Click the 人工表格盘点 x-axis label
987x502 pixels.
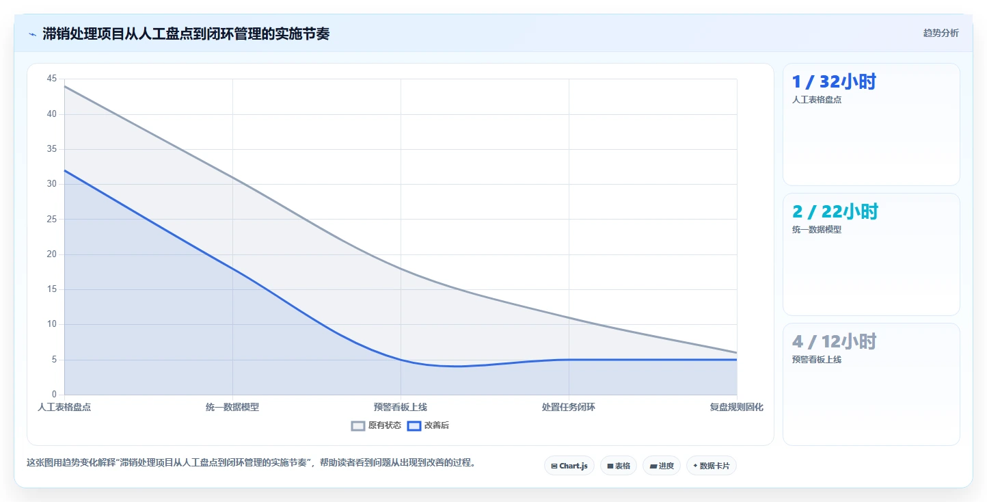pos(64,407)
